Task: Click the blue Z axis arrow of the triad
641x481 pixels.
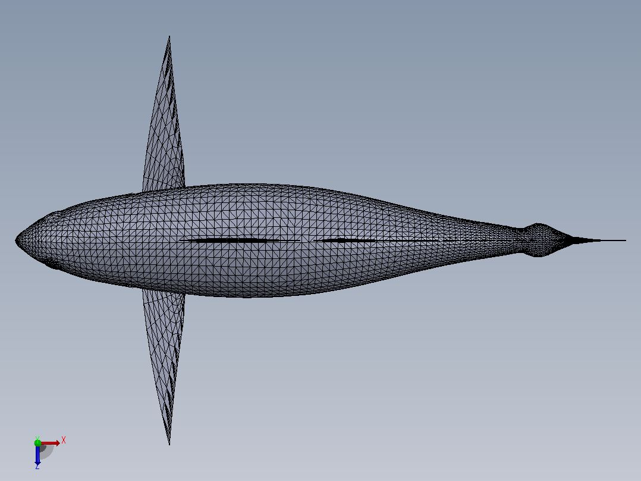Action: pos(37,455)
